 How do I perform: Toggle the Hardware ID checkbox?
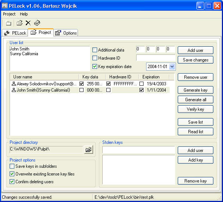pos(95,58)
